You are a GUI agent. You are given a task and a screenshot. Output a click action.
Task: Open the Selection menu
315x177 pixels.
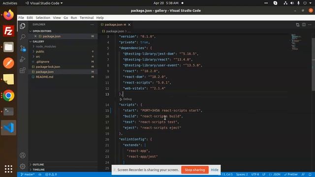click(43, 18)
